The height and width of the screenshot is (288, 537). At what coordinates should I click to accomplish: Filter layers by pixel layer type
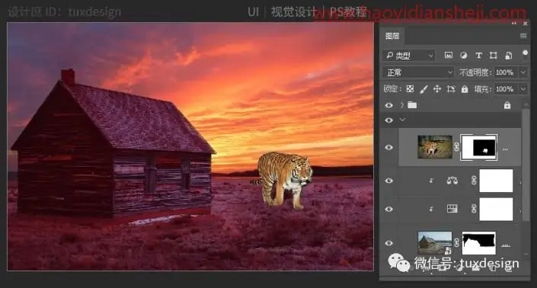(x=449, y=55)
